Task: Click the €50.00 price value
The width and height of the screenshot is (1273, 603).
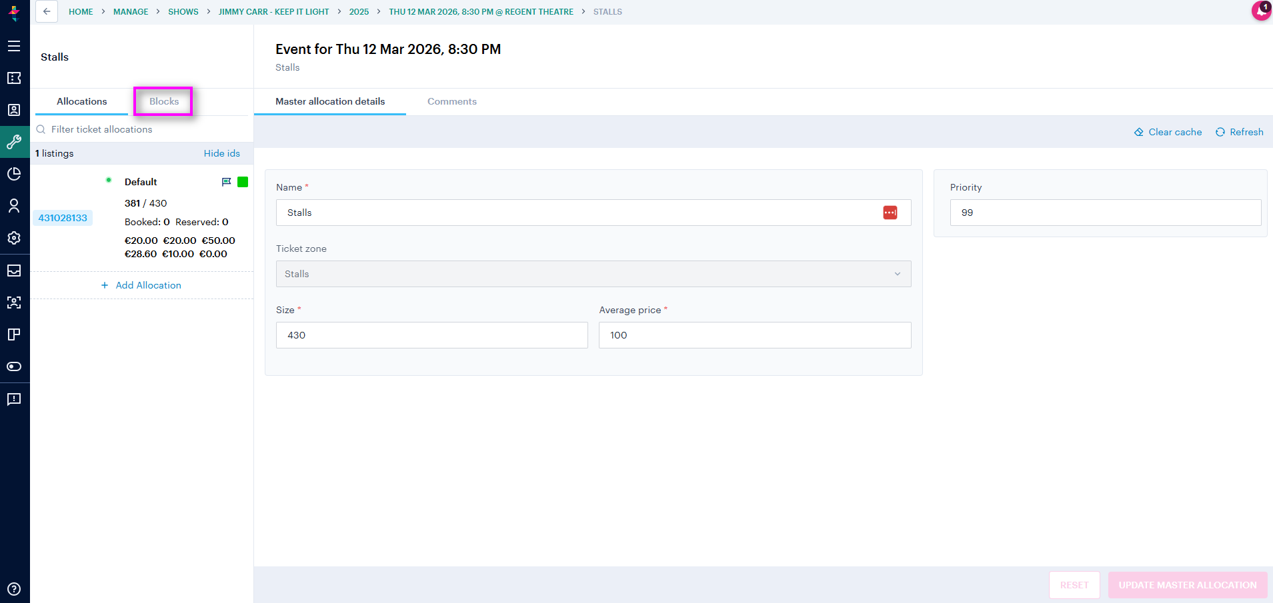Action: click(x=219, y=241)
